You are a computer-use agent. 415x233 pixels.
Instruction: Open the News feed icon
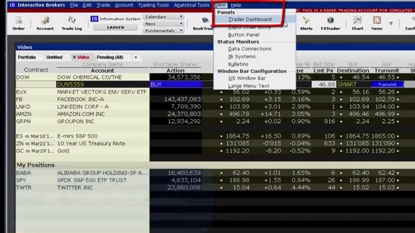click(x=377, y=23)
